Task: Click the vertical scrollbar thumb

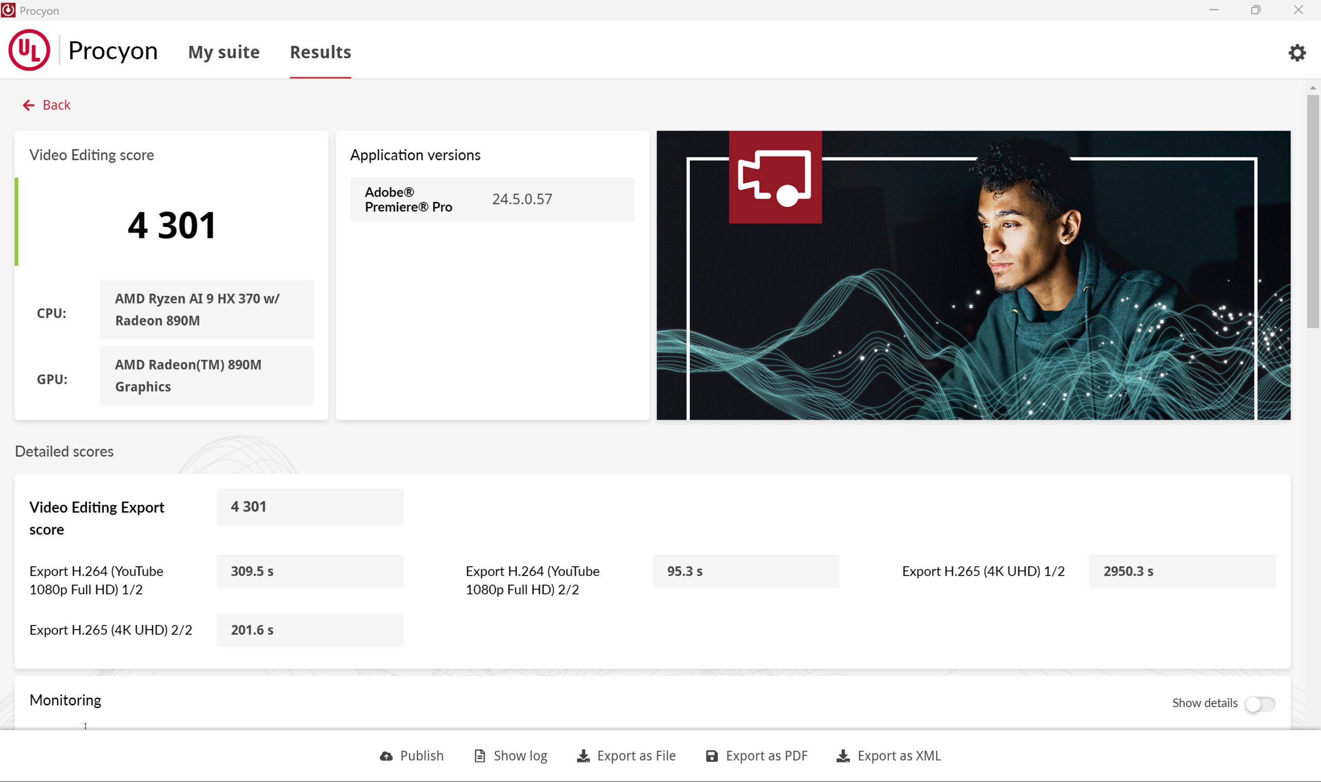Action: pyautogui.click(x=1313, y=211)
